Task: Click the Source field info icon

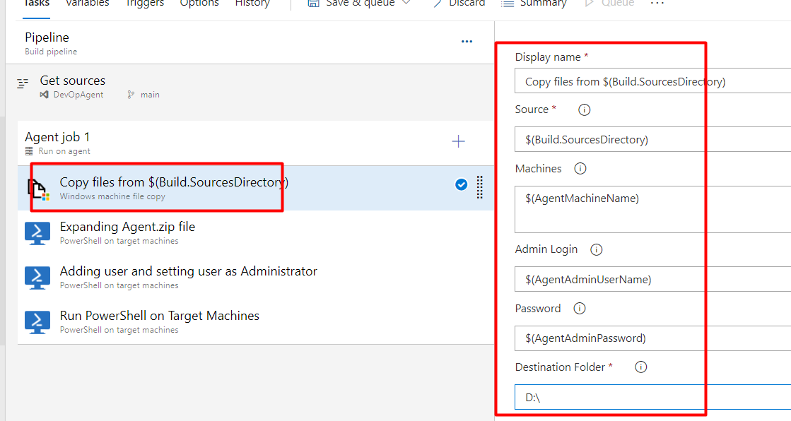Action: click(x=584, y=109)
